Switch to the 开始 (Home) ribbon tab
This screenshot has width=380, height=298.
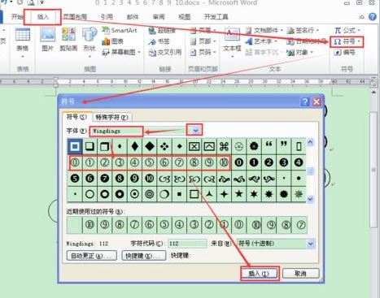[17, 17]
